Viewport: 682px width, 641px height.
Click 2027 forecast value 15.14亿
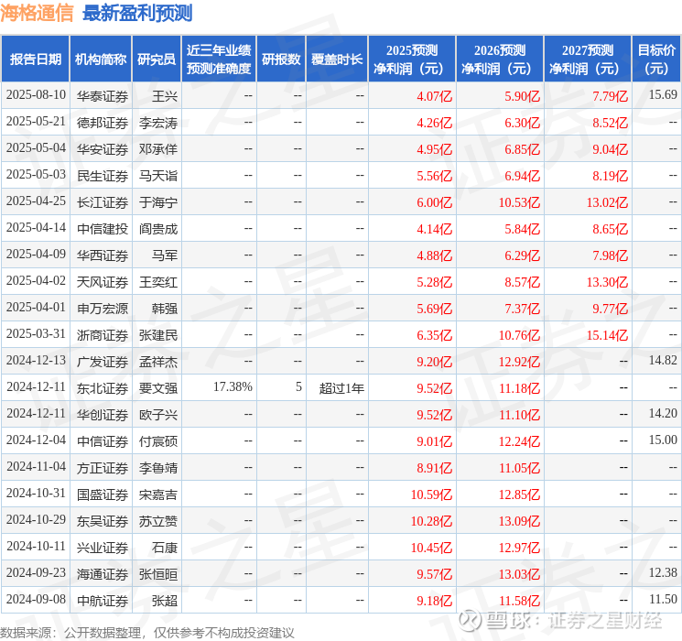coord(607,335)
